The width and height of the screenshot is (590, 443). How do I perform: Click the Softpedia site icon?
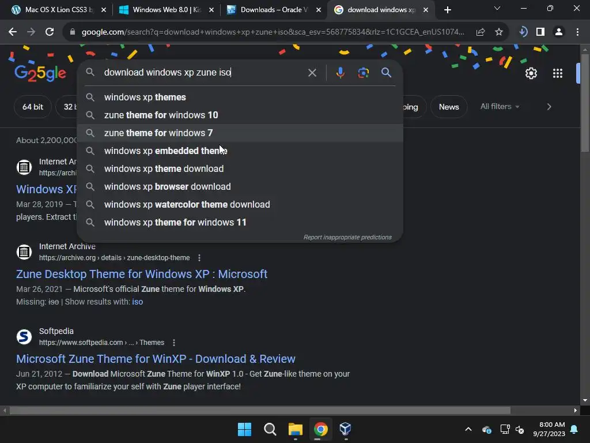coord(24,336)
